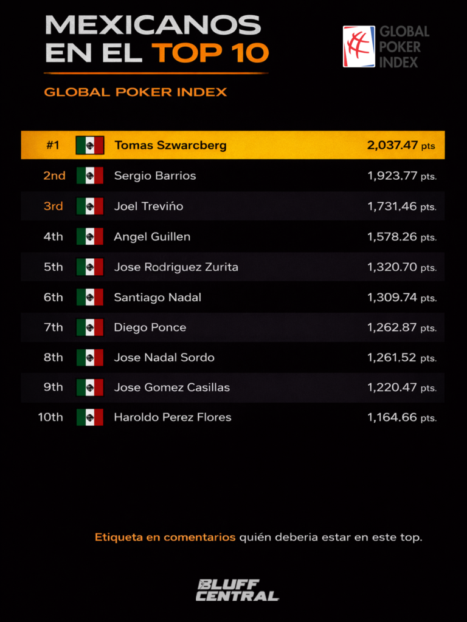Click the flag next to Haroldo Perez Flores
The height and width of the screenshot is (622, 467).
click(90, 417)
